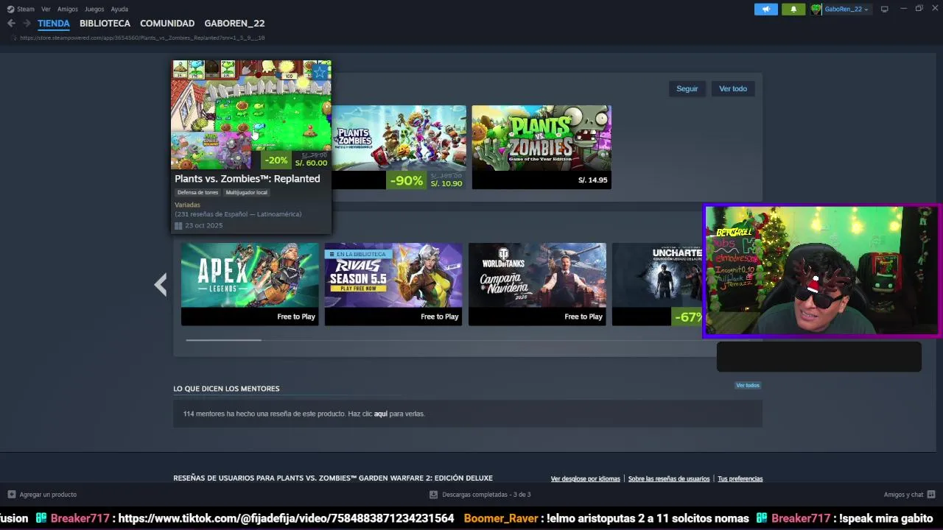Click Free to Play under Apex Legends
Screen dimensions: 943x530
click(x=296, y=317)
